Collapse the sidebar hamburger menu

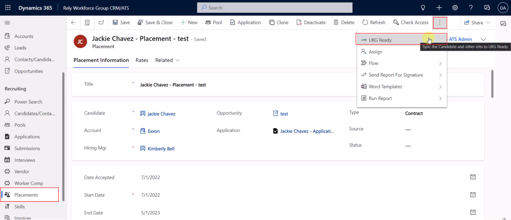(x=7, y=23)
